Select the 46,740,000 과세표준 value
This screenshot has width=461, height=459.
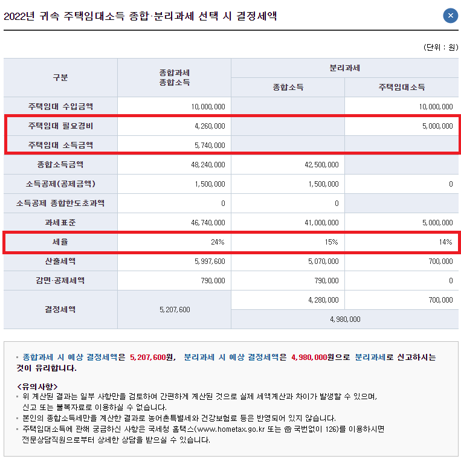point(208,223)
